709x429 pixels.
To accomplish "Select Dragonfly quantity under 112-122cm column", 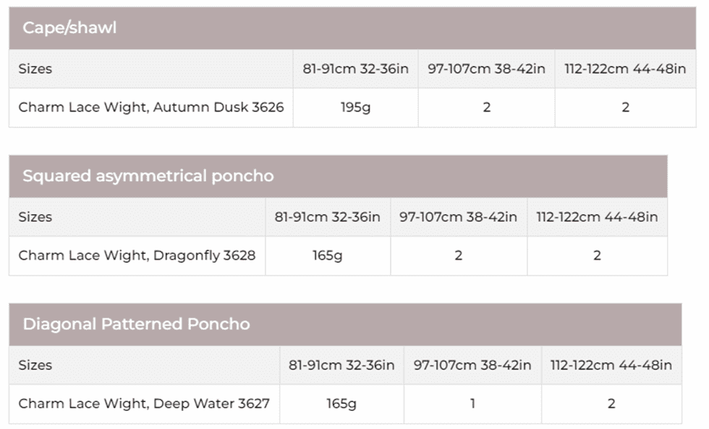I will tap(597, 255).
